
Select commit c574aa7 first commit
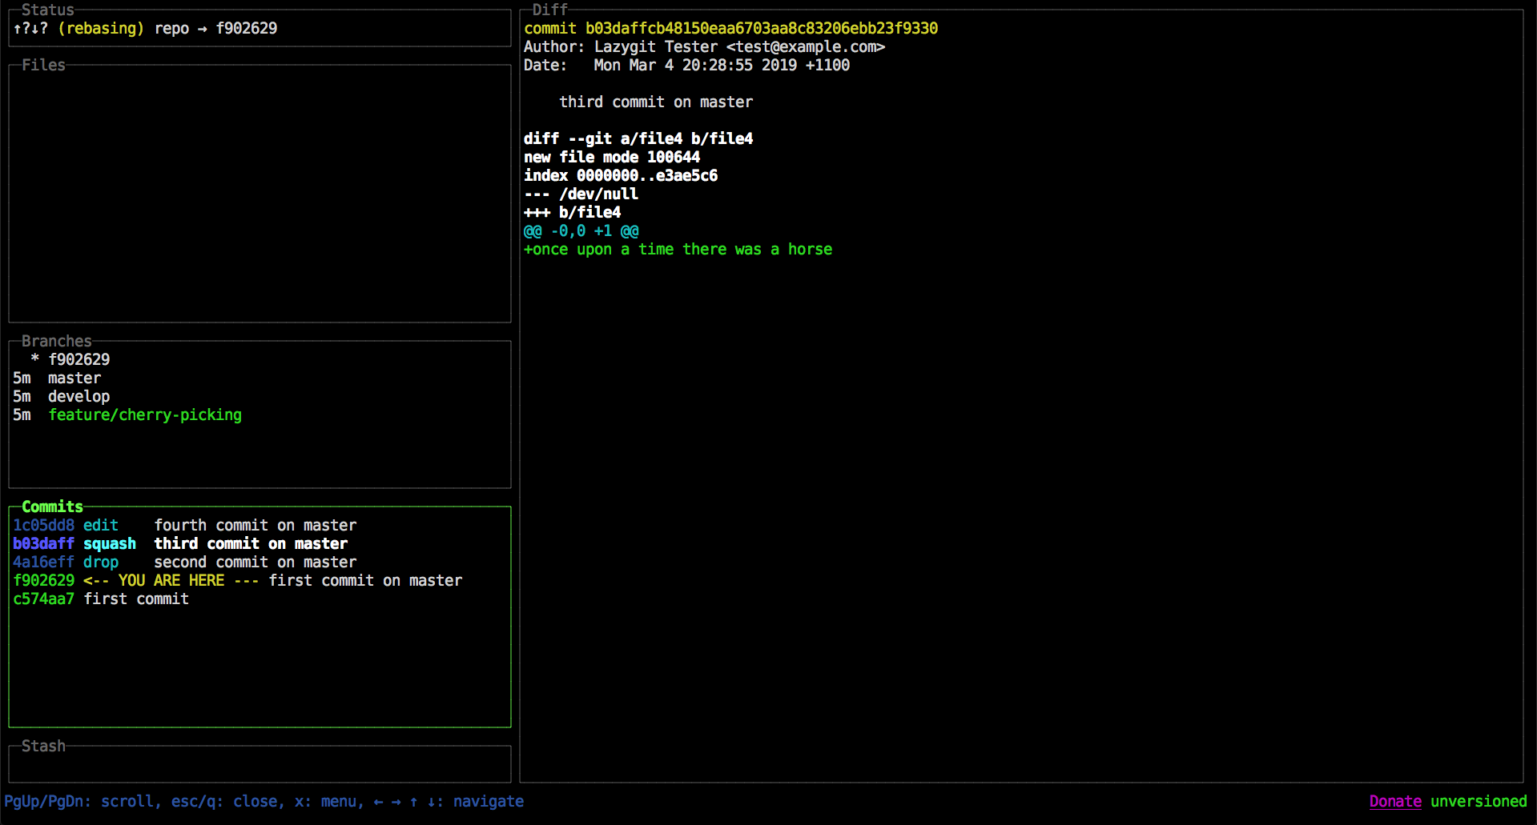point(260,599)
